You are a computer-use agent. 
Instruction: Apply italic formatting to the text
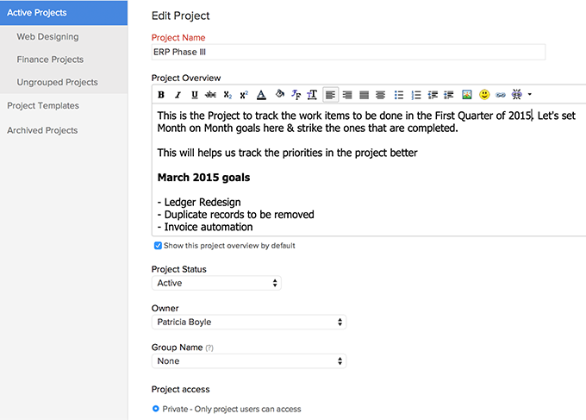178,94
